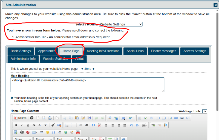Click the Insert Link icon
219x140 pixels.
(x=153, y=125)
